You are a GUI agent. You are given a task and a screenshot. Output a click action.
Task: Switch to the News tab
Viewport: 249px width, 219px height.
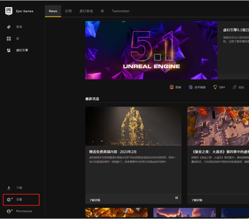[x=53, y=11]
